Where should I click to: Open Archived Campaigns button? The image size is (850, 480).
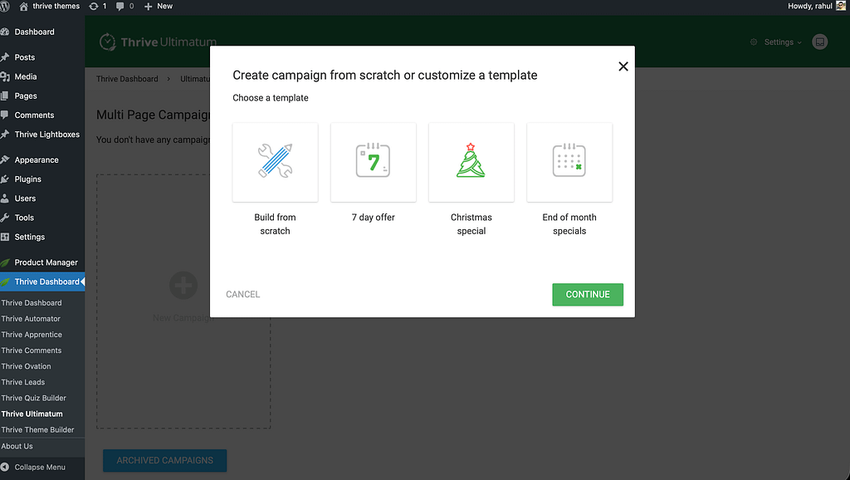pos(164,460)
